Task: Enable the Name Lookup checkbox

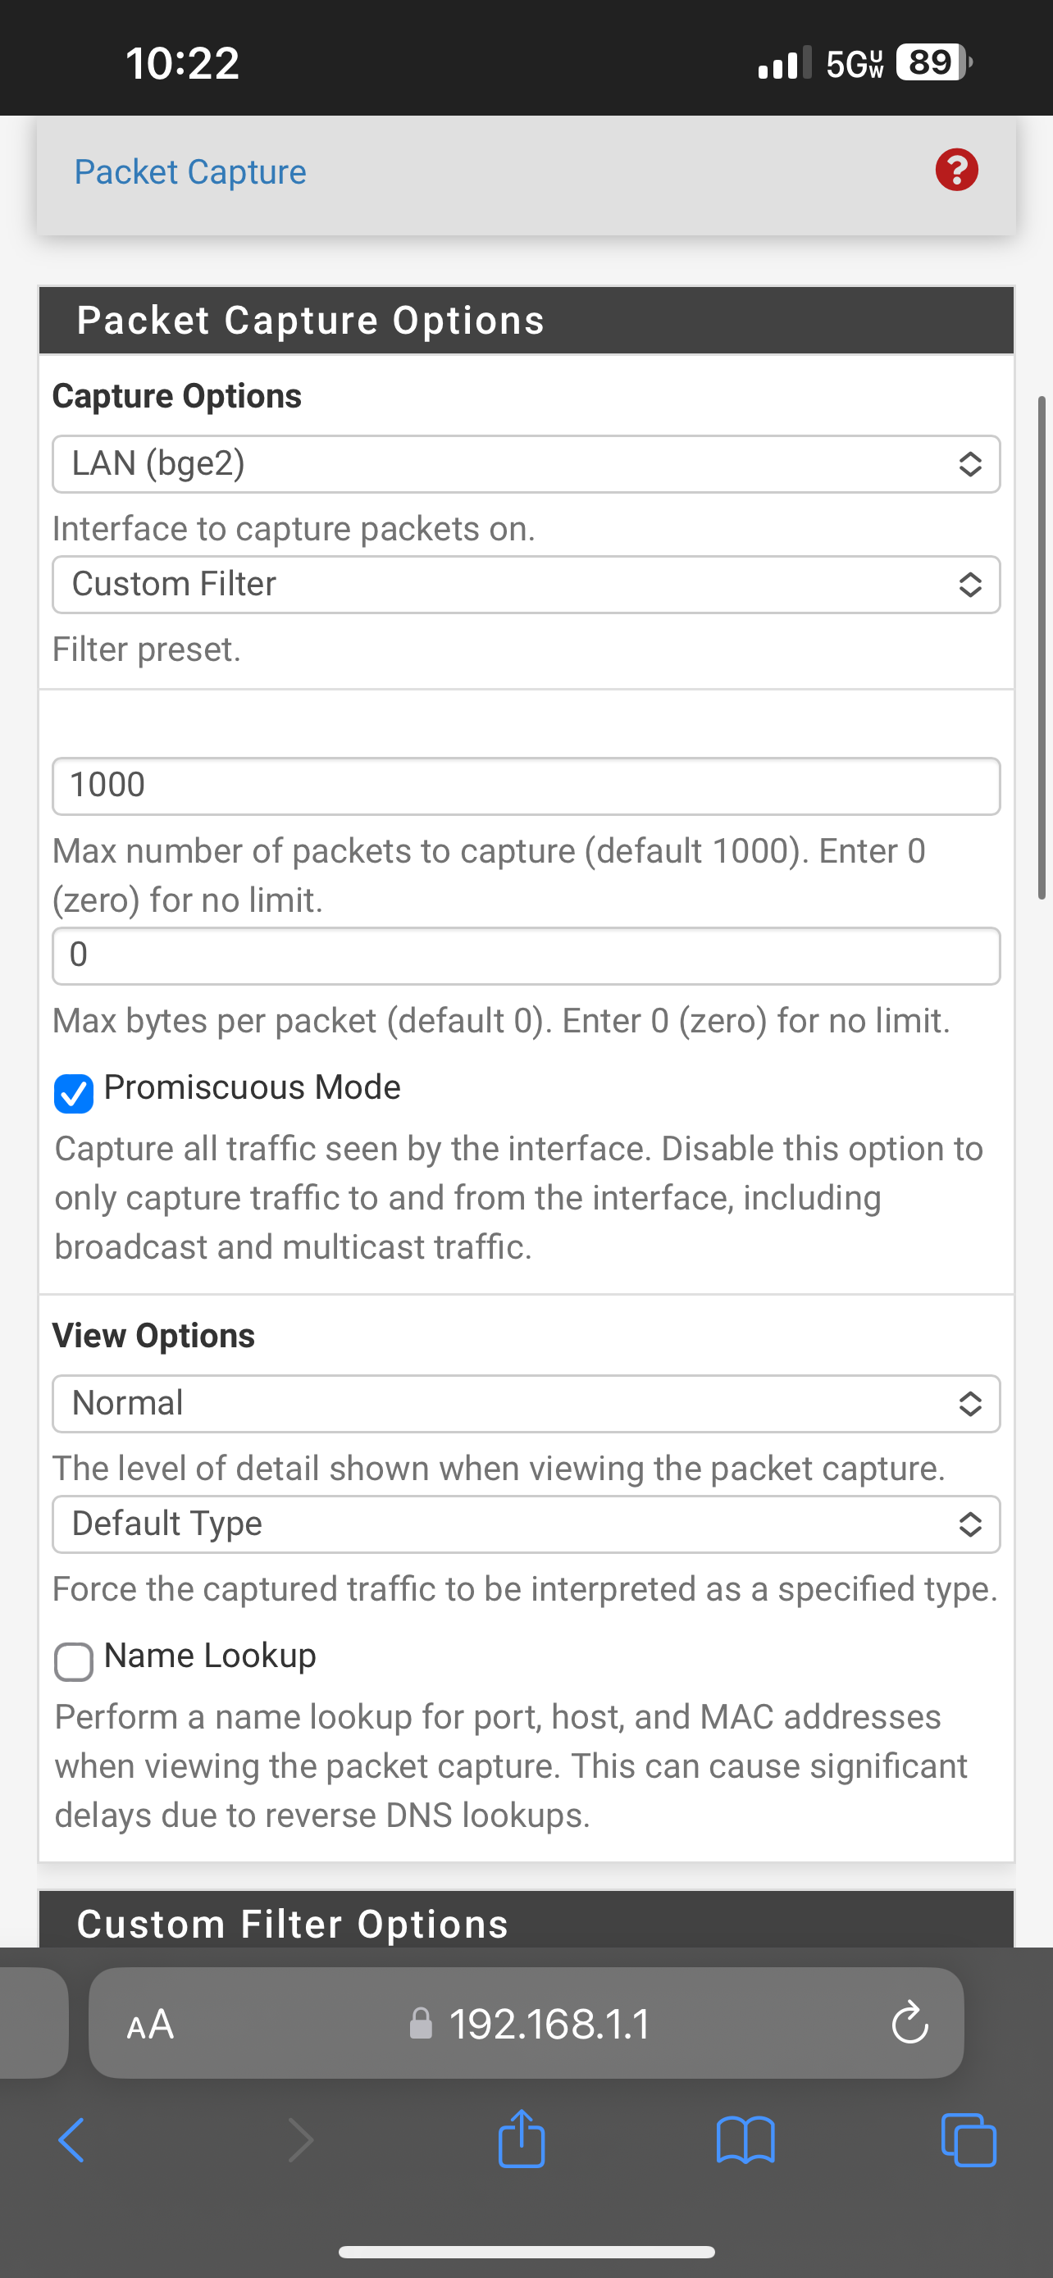Action: (73, 1661)
